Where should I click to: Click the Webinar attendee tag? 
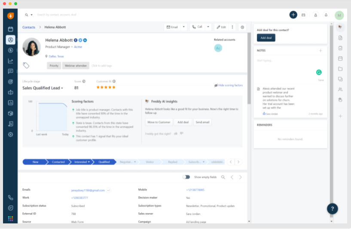[x=76, y=66]
